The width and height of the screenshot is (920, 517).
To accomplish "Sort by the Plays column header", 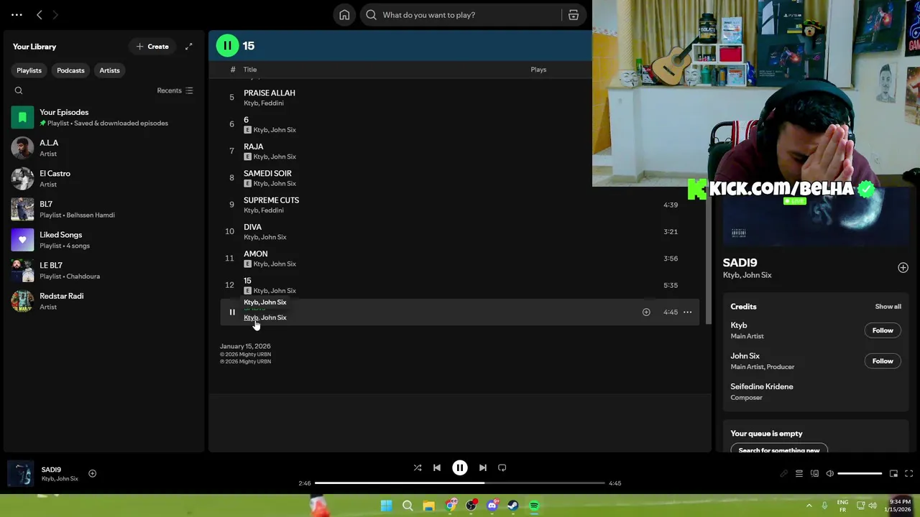I will [538, 70].
